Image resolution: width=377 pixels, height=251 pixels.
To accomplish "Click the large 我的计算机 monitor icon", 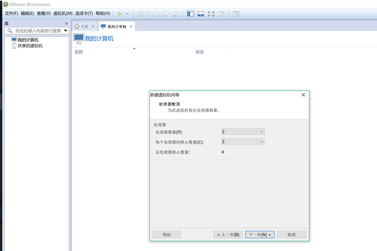I will (x=79, y=39).
